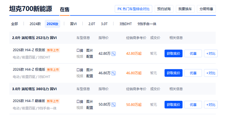Click 优惠 for Hi4-Z 极境版

[193, 73]
